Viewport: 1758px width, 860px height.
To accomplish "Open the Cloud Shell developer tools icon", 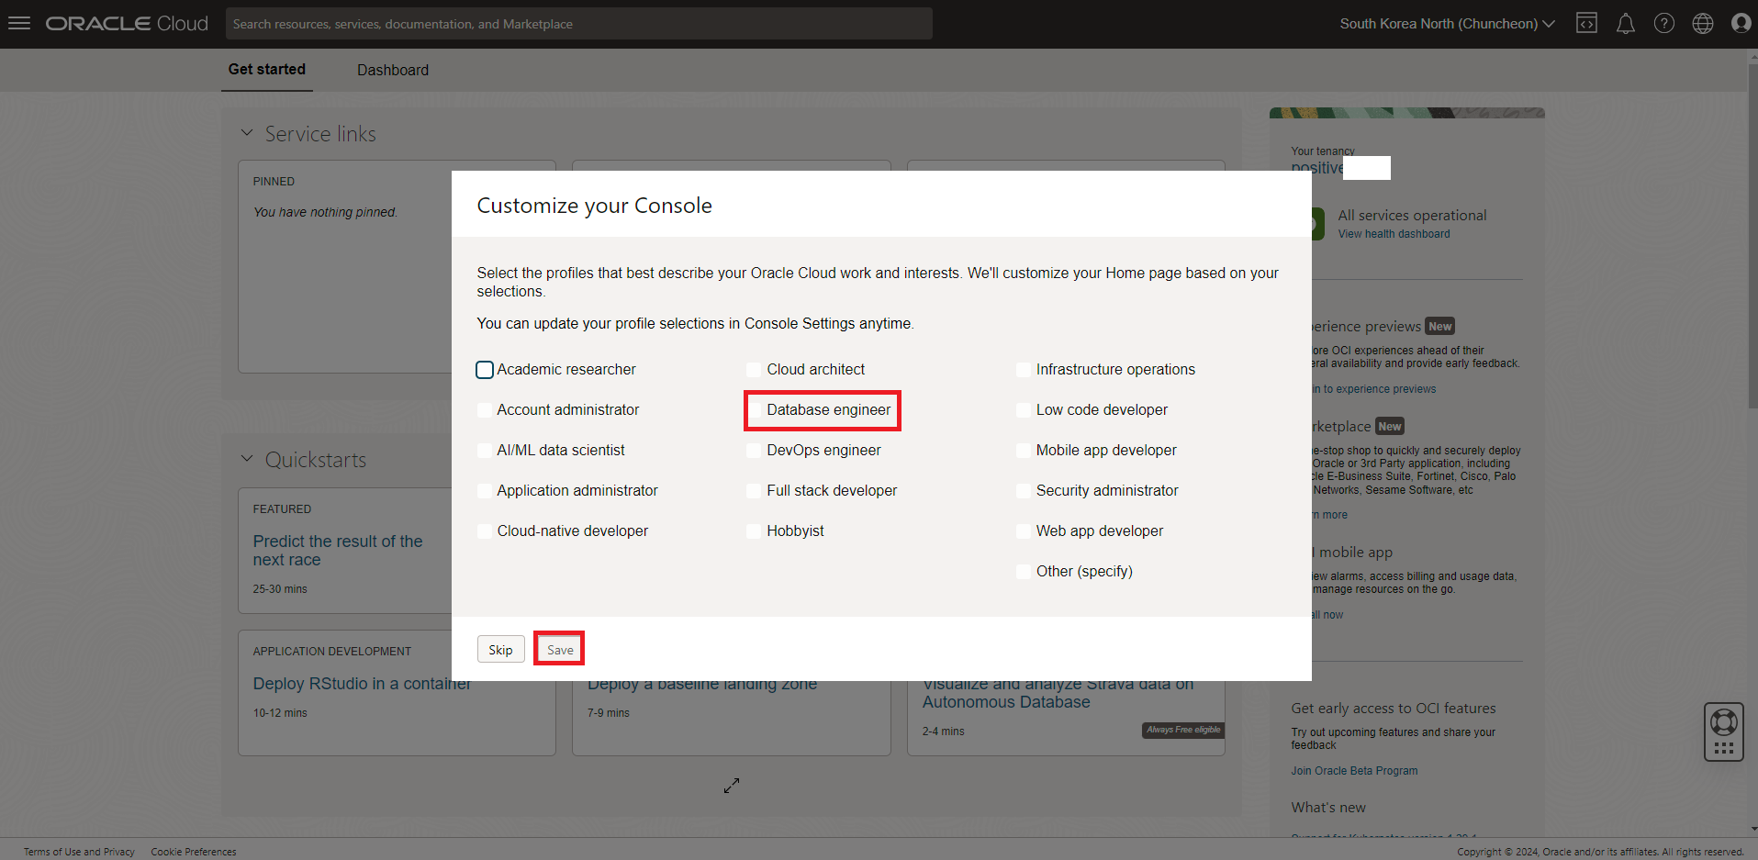I will coord(1586,24).
